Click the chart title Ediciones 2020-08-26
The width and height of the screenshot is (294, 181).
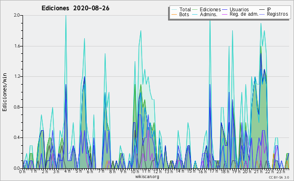coord(75,8)
